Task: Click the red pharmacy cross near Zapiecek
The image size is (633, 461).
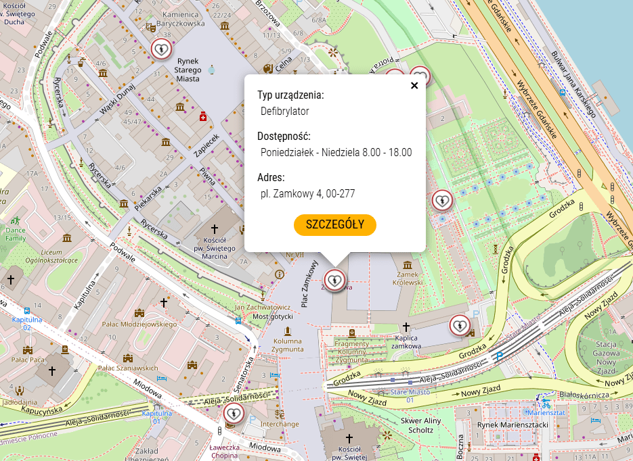Action: (x=203, y=117)
